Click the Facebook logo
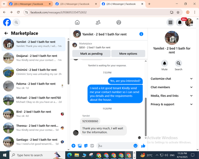 click(x=7, y=22)
